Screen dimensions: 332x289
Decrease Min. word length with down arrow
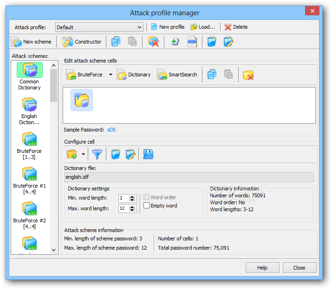point(132,200)
